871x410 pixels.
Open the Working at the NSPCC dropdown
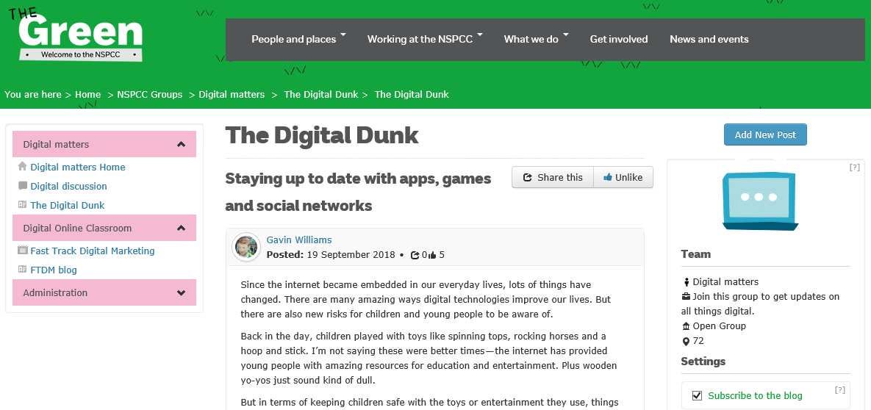coord(425,39)
